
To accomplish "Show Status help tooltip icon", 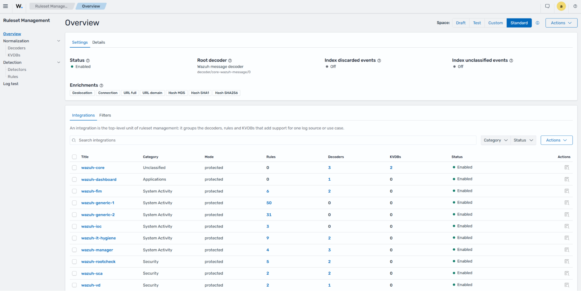I will 88,60.
